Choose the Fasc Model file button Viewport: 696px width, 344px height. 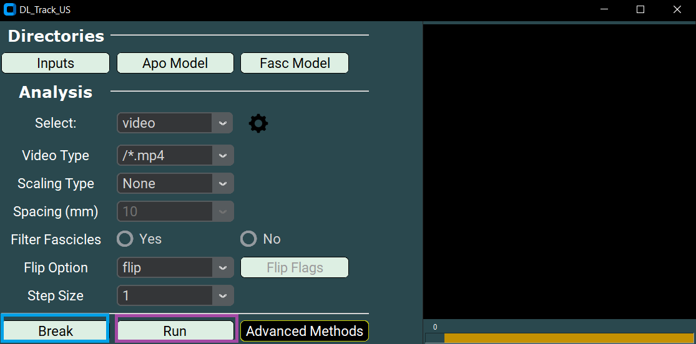click(295, 63)
